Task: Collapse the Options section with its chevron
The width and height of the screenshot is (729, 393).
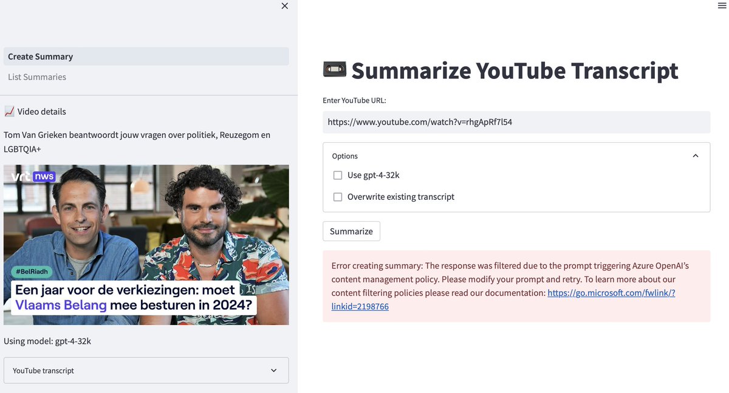Action: click(696, 155)
